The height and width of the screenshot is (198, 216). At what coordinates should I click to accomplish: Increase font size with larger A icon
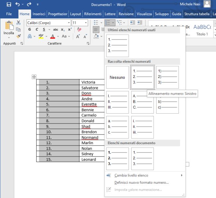coord(78,36)
